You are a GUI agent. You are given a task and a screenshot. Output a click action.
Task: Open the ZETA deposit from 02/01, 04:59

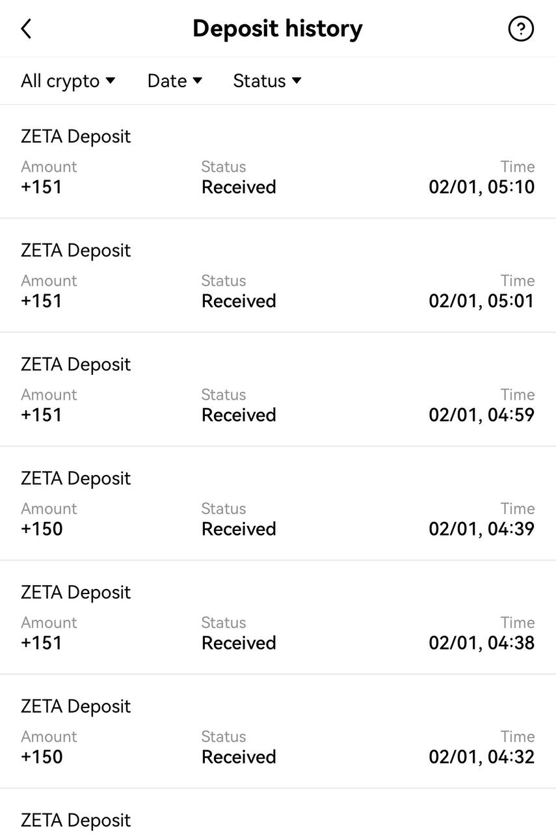pyautogui.click(x=278, y=389)
